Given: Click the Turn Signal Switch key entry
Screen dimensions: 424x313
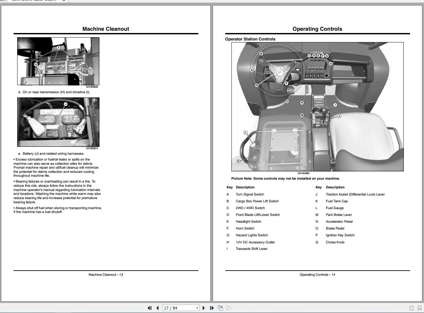Looking at the screenshot, I should [x=250, y=195].
